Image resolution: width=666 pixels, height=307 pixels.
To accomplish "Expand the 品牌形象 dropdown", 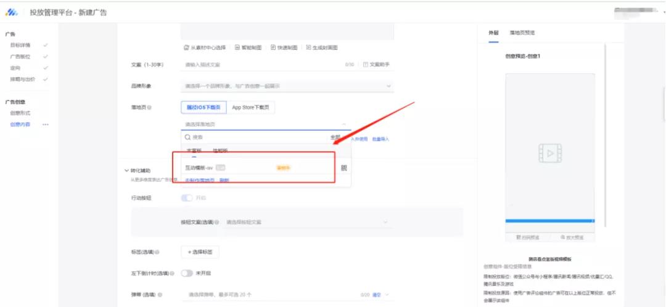I will coord(388,86).
